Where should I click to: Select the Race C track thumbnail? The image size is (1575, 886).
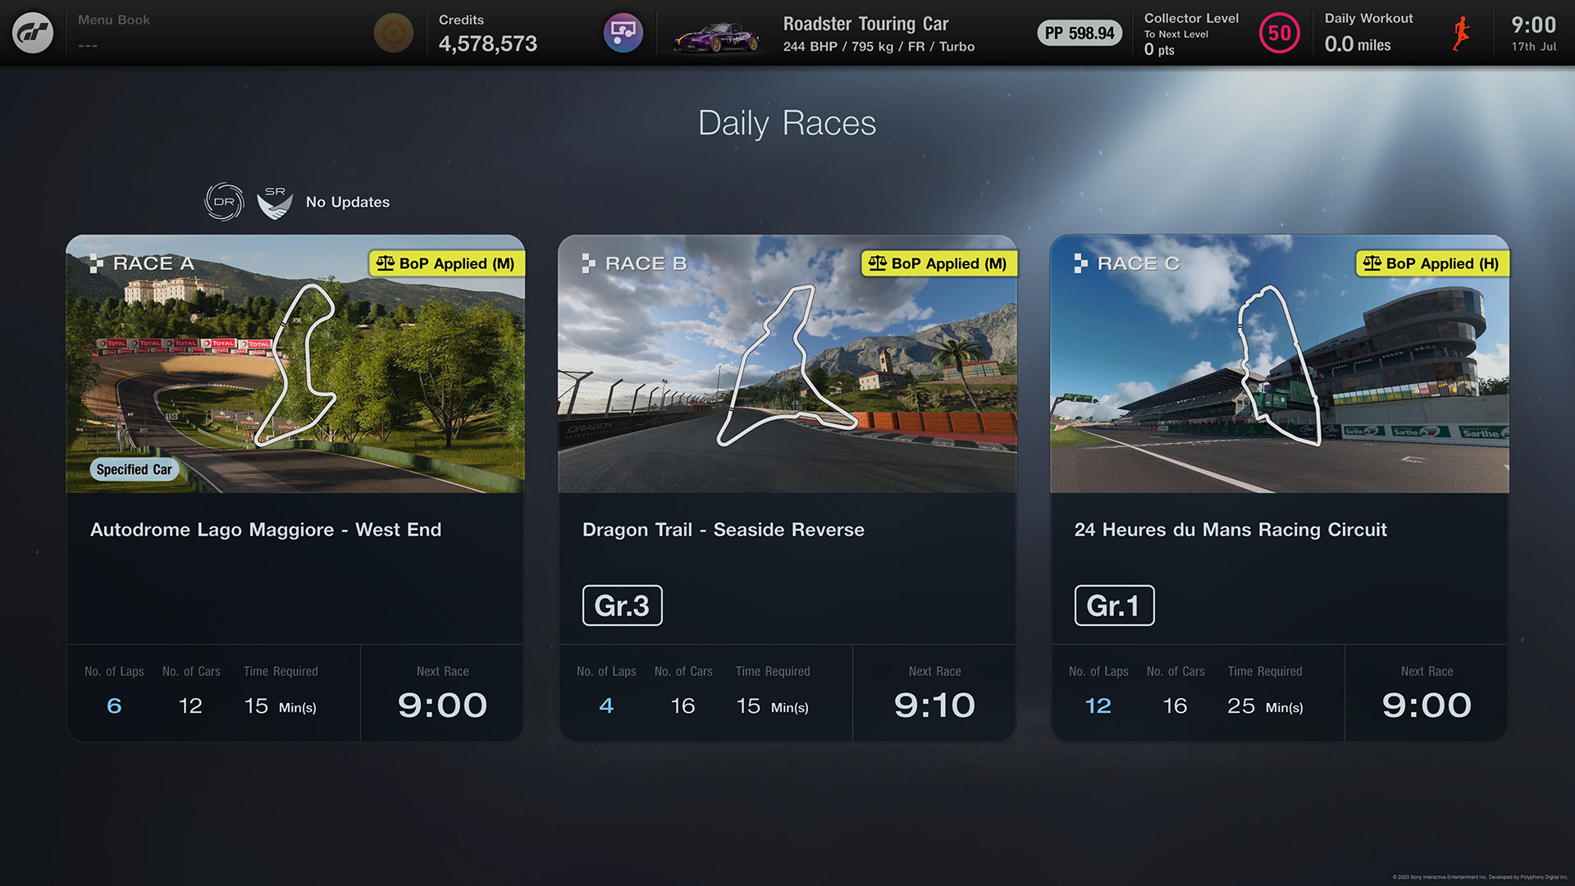[1279, 363]
